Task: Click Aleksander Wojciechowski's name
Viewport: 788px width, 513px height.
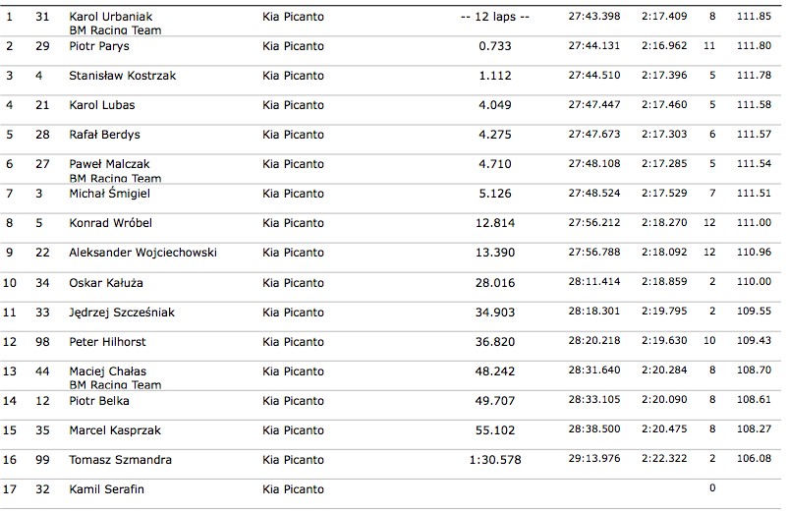Action: point(143,253)
